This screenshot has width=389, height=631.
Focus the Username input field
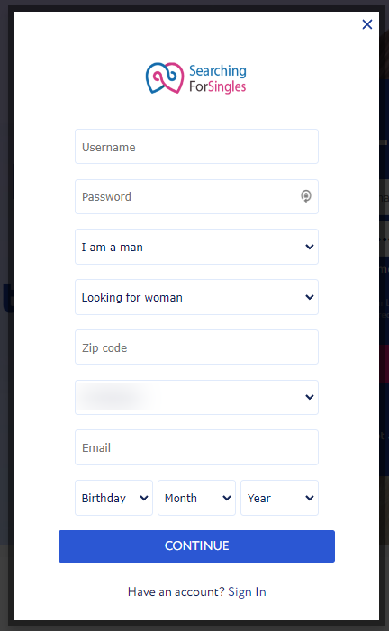point(196,147)
